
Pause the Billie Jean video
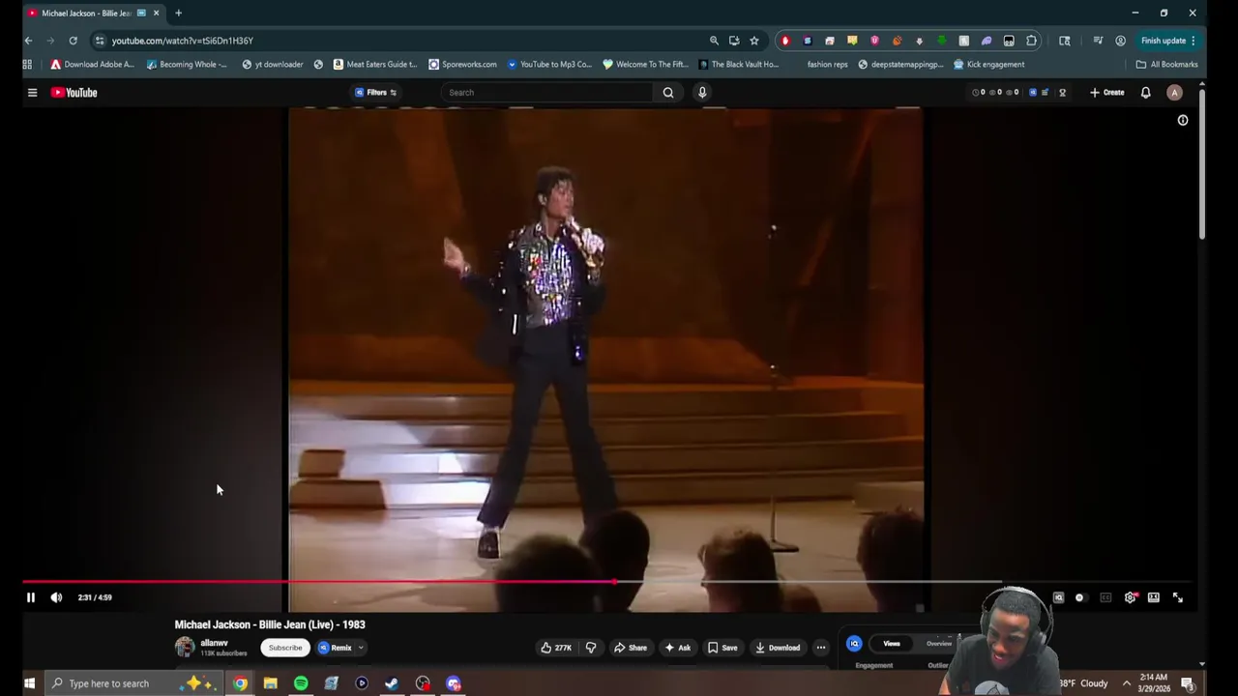point(30,597)
